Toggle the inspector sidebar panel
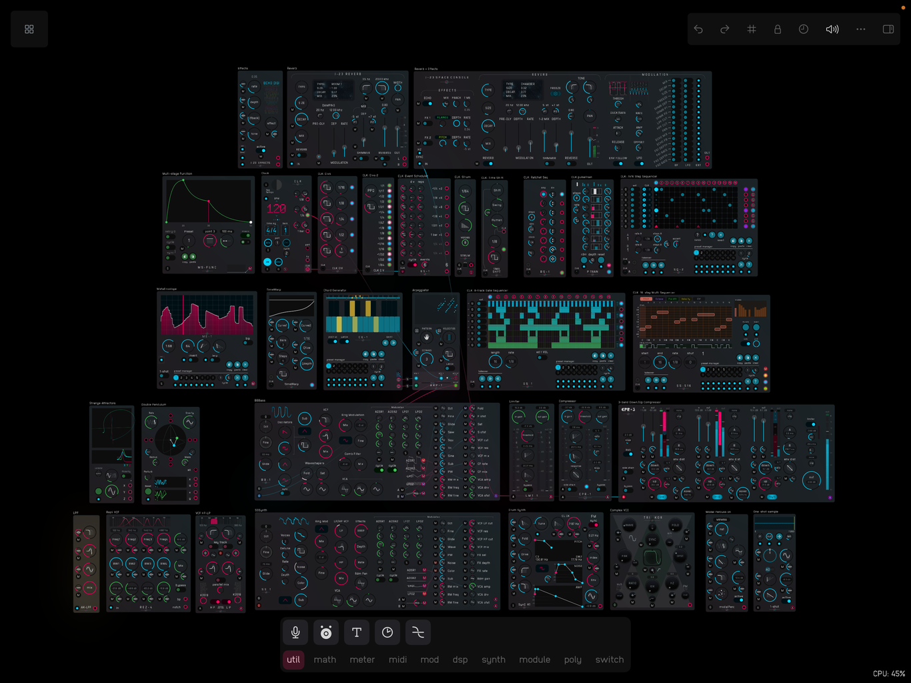The height and width of the screenshot is (683, 911). click(888, 29)
